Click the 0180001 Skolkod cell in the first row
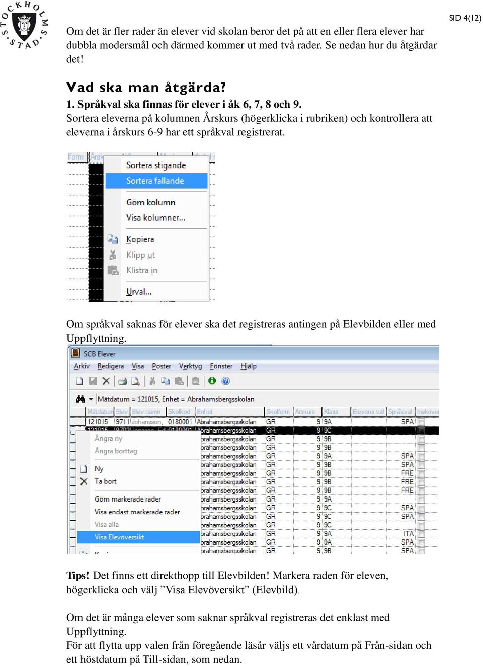Image resolution: width=483 pixels, height=667 pixels. click(x=181, y=422)
